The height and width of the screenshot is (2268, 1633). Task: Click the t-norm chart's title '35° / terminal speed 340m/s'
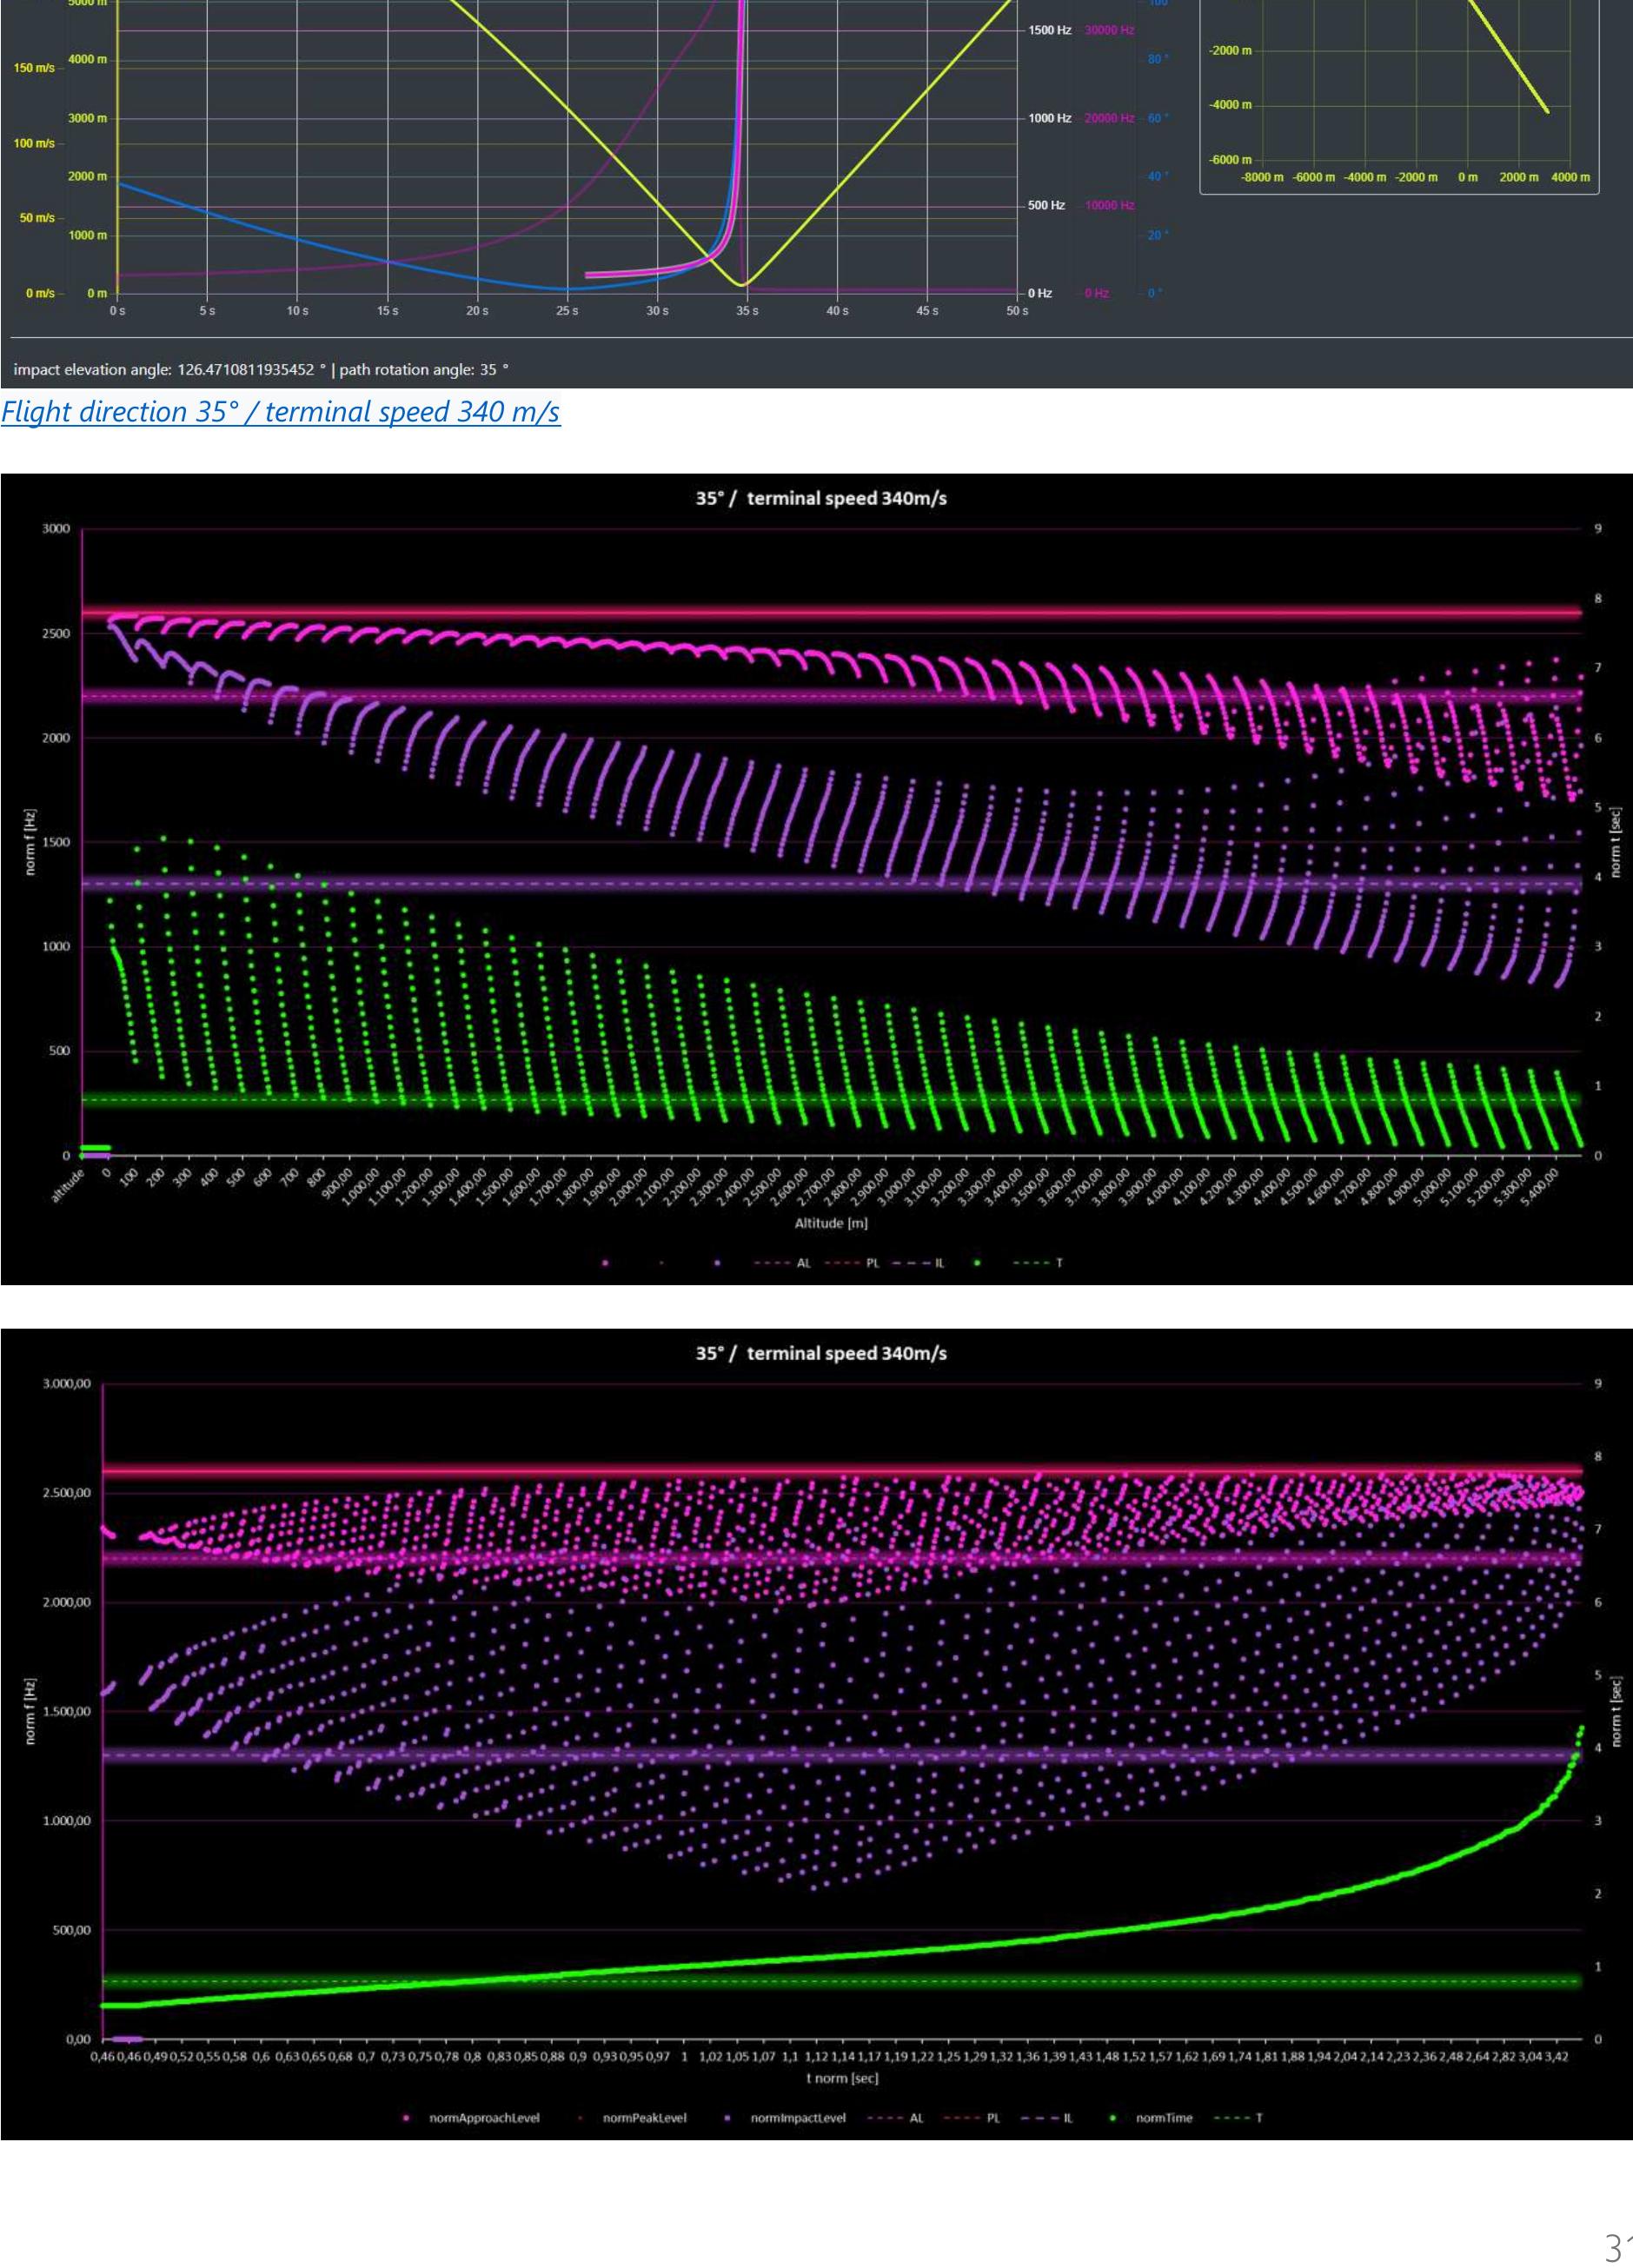[x=821, y=1353]
